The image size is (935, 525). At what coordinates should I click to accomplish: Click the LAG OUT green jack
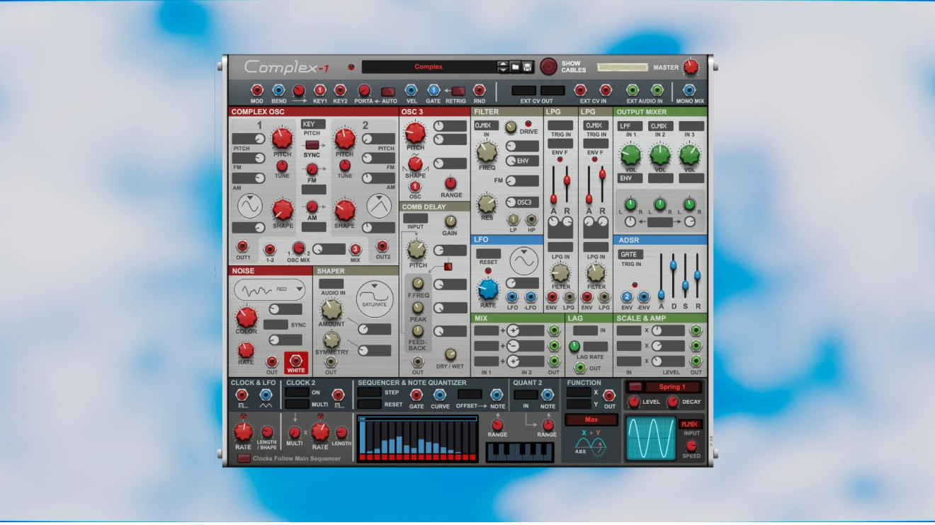(582, 367)
